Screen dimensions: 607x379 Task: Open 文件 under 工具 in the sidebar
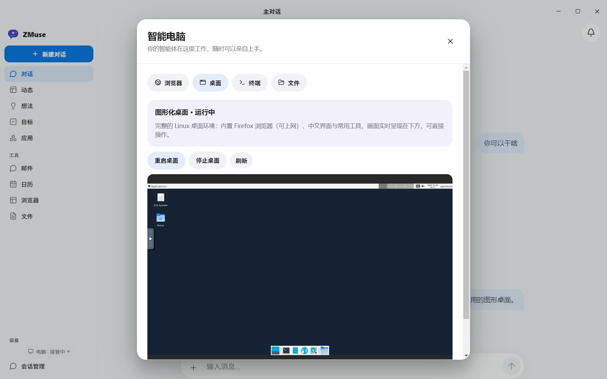(49, 216)
